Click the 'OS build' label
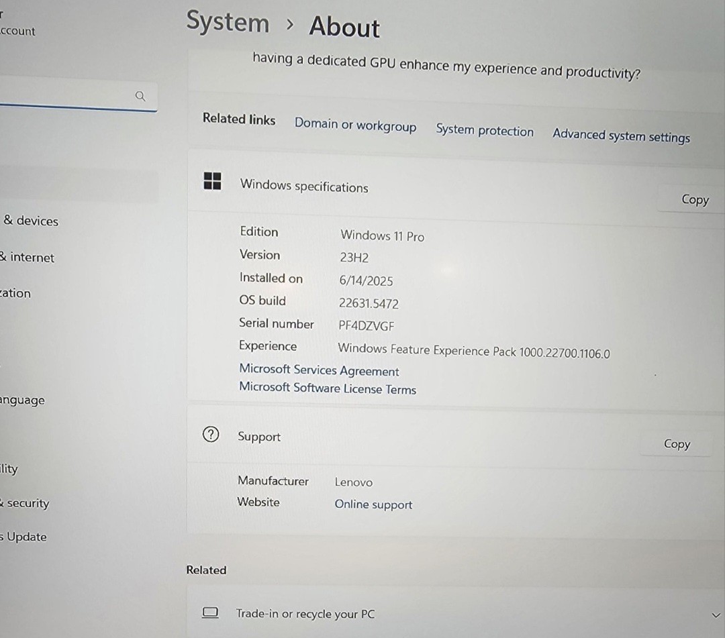The width and height of the screenshot is (725, 638). tap(262, 301)
